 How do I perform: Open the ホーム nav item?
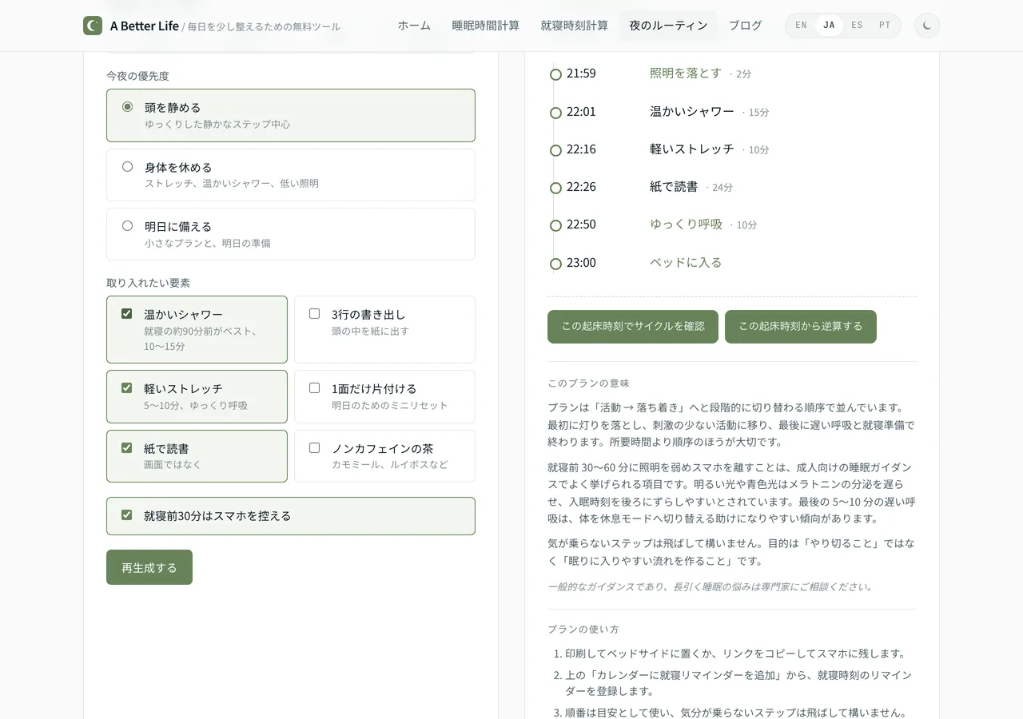[414, 26]
